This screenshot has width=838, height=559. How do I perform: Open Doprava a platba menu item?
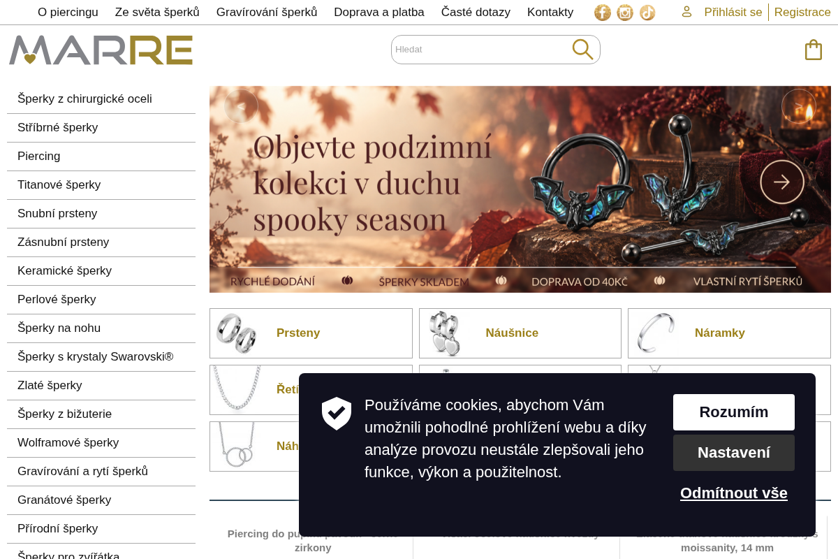pos(379,12)
